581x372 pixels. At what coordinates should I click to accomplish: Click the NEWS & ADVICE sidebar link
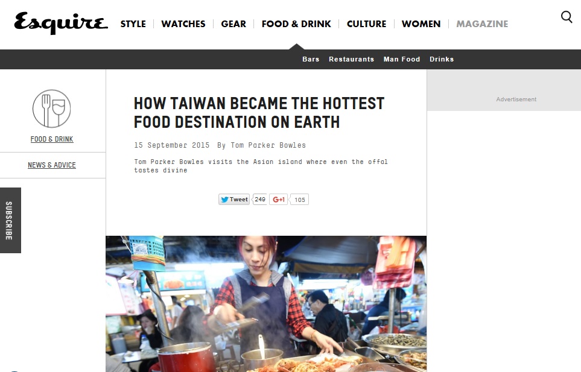(x=52, y=165)
